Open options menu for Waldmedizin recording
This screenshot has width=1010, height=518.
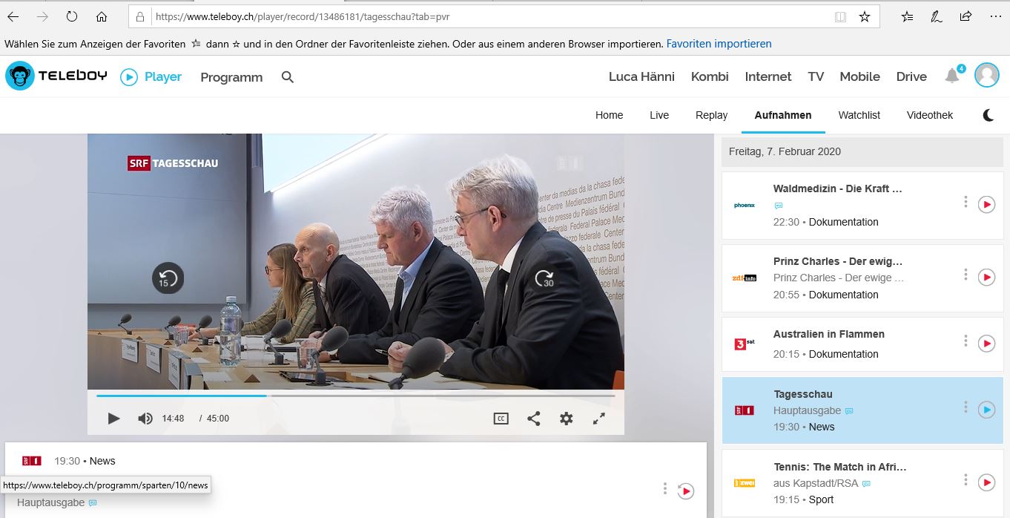pos(966,202)
